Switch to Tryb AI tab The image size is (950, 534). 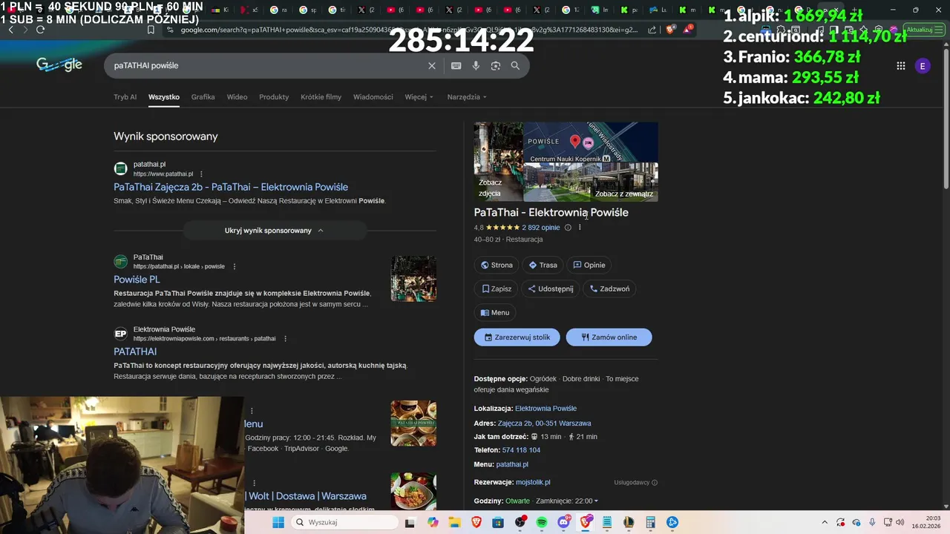click(125, 97)
